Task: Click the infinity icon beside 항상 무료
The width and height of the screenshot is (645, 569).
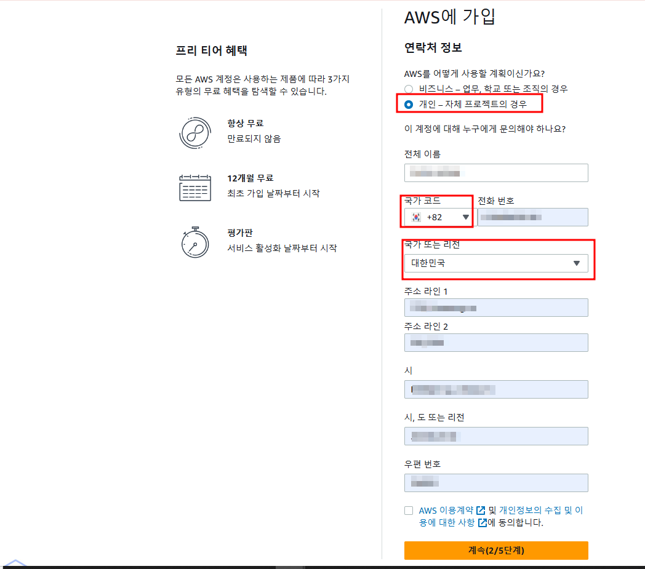Action: [x=195, y=133]
